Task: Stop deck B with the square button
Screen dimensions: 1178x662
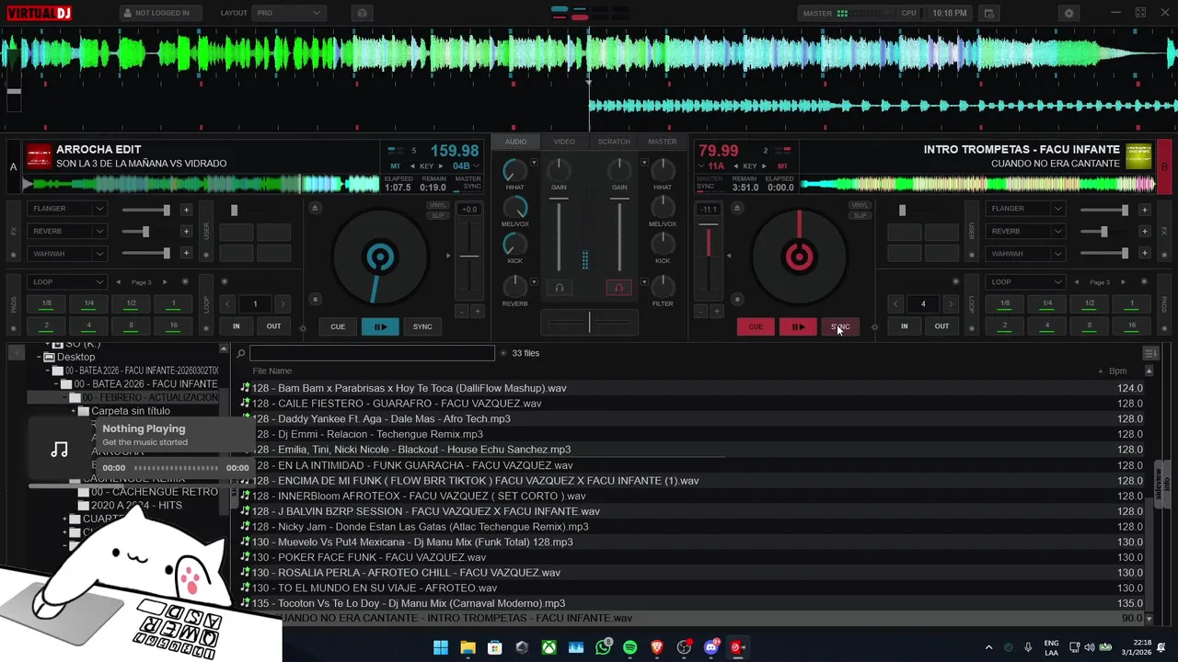Action: (736, 299)
